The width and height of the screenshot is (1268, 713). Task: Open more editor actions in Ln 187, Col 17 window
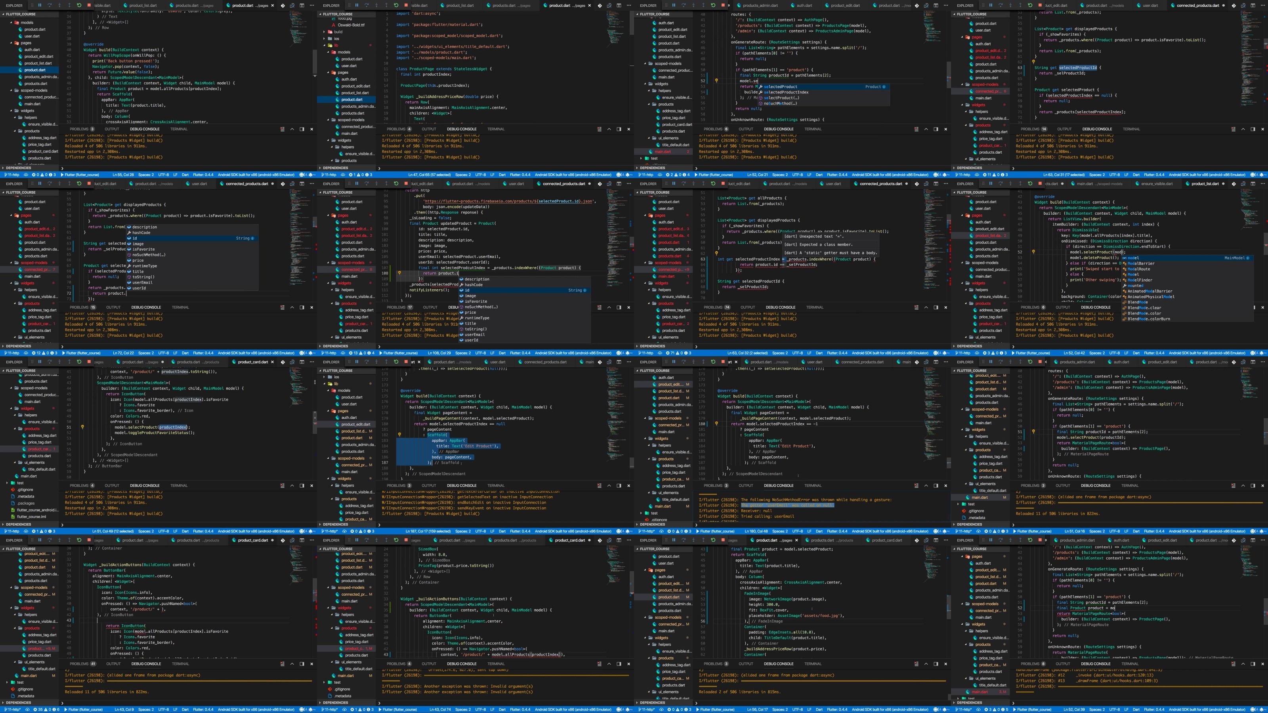tap(628, 362)
